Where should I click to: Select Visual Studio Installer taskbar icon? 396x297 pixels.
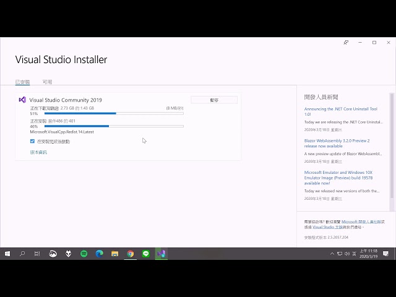(161, 254)
